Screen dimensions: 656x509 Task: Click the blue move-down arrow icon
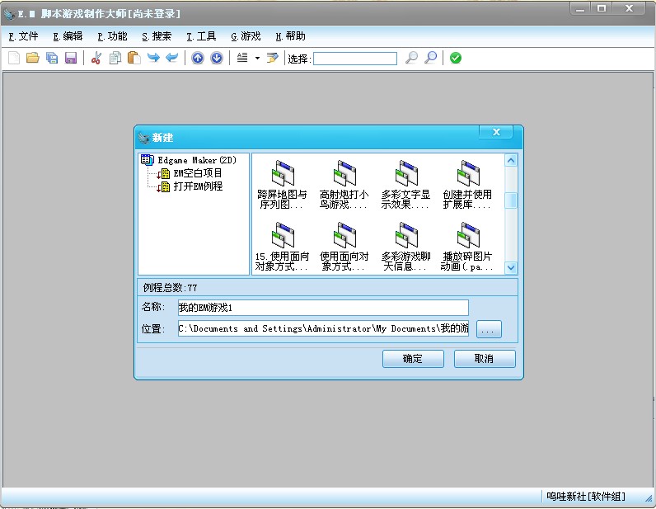pos(217,58)
